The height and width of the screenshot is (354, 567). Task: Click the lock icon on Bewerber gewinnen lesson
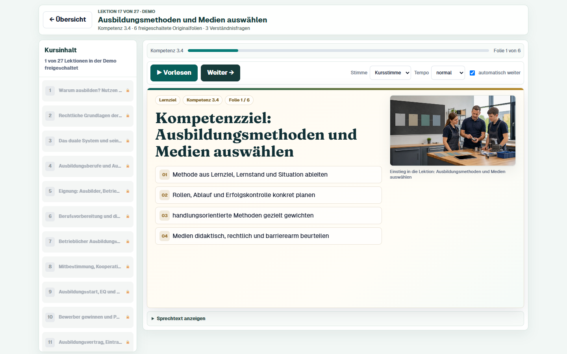[x=128, y=317]
